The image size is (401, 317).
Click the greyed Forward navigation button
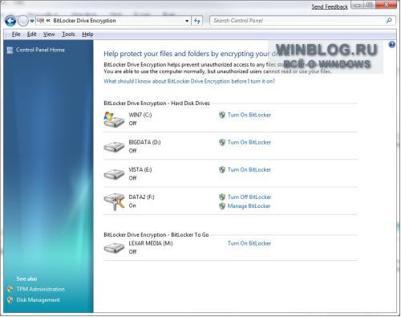pos(23,21)
